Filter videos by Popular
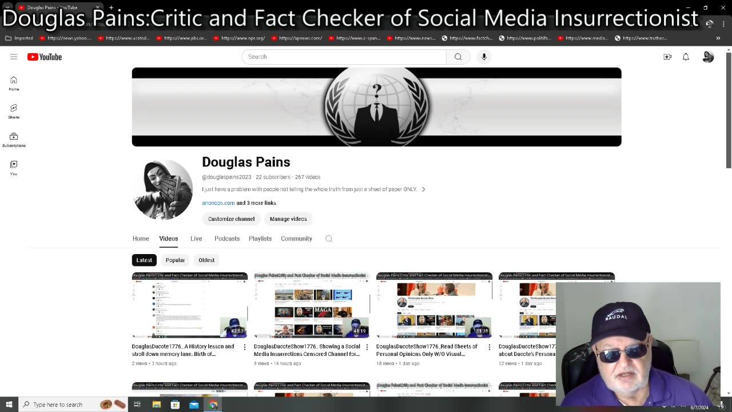The width and height of the screenshot is (732, 412). 175,260
